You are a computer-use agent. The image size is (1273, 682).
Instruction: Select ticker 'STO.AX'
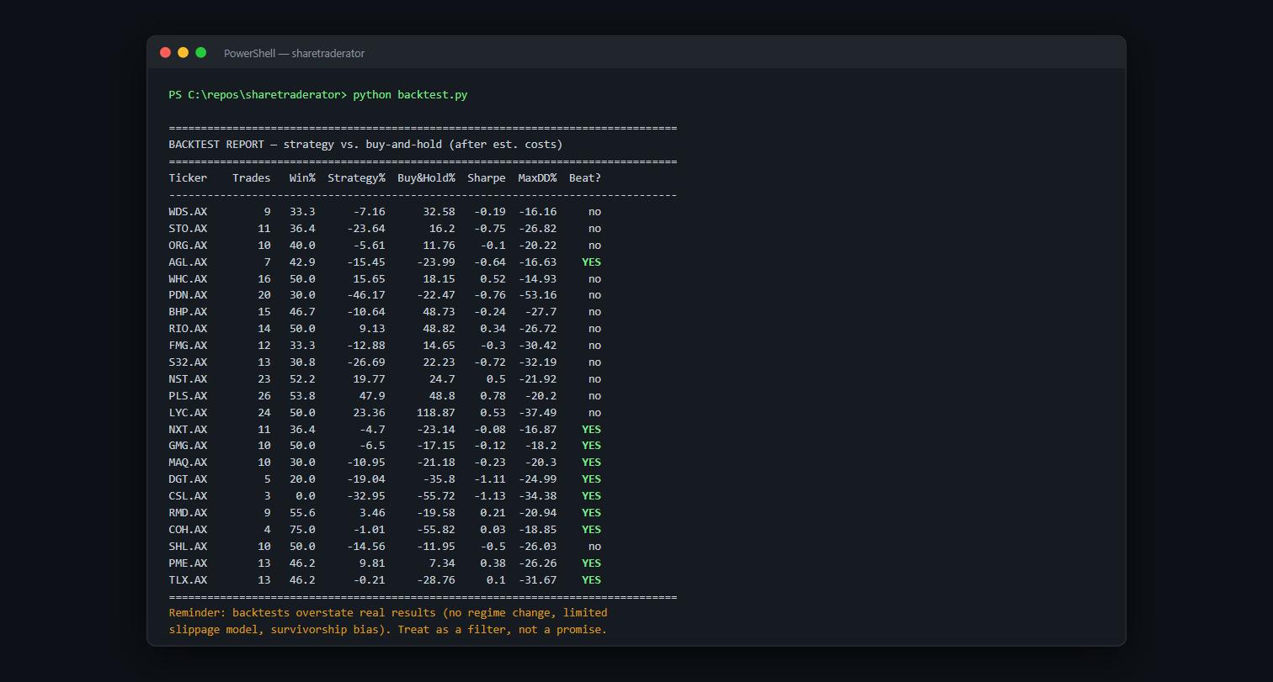click(x=188, y=228)
